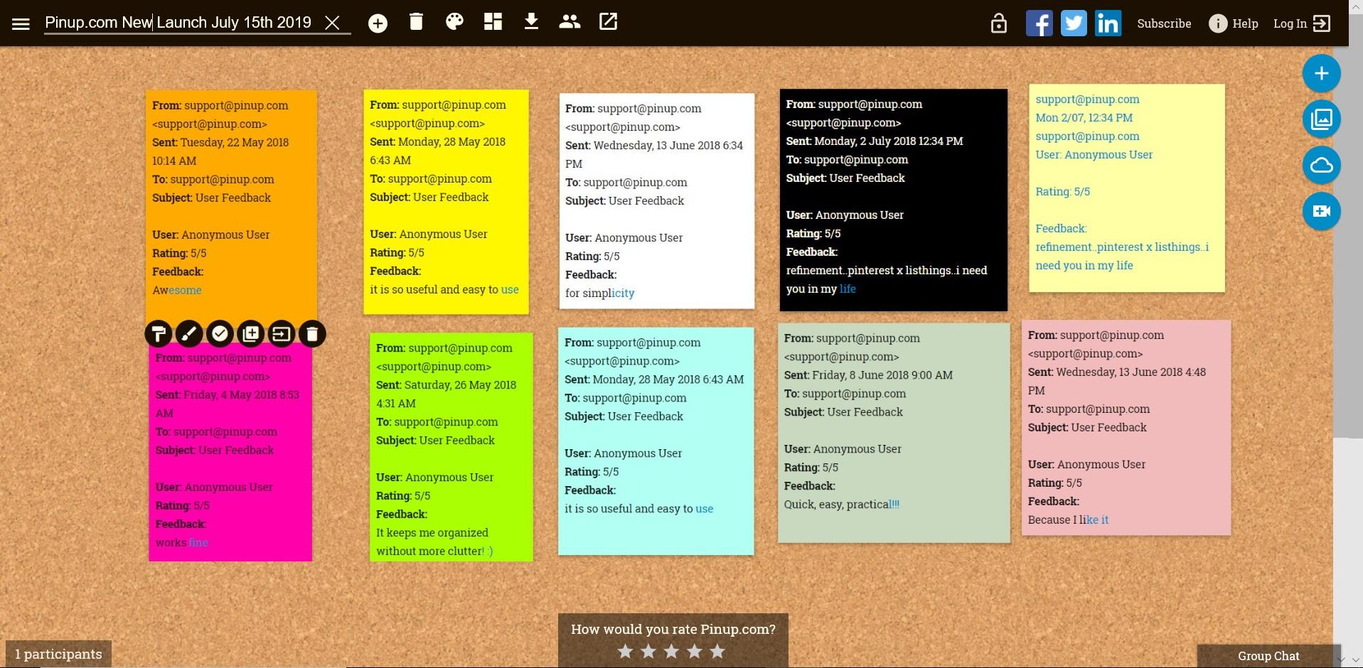
Task: Click the add circle icon in the top bar
Action: pos(378,23)
